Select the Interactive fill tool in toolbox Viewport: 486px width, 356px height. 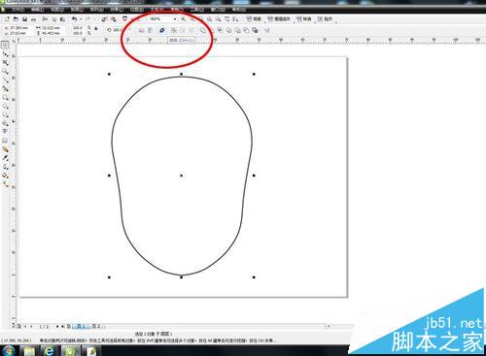pos(5,184)
